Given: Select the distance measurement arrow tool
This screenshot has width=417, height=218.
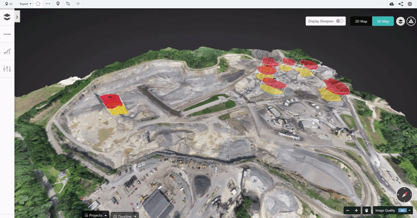Looking at the screenshot, I should pyautogui.click(x=48, y=4).
